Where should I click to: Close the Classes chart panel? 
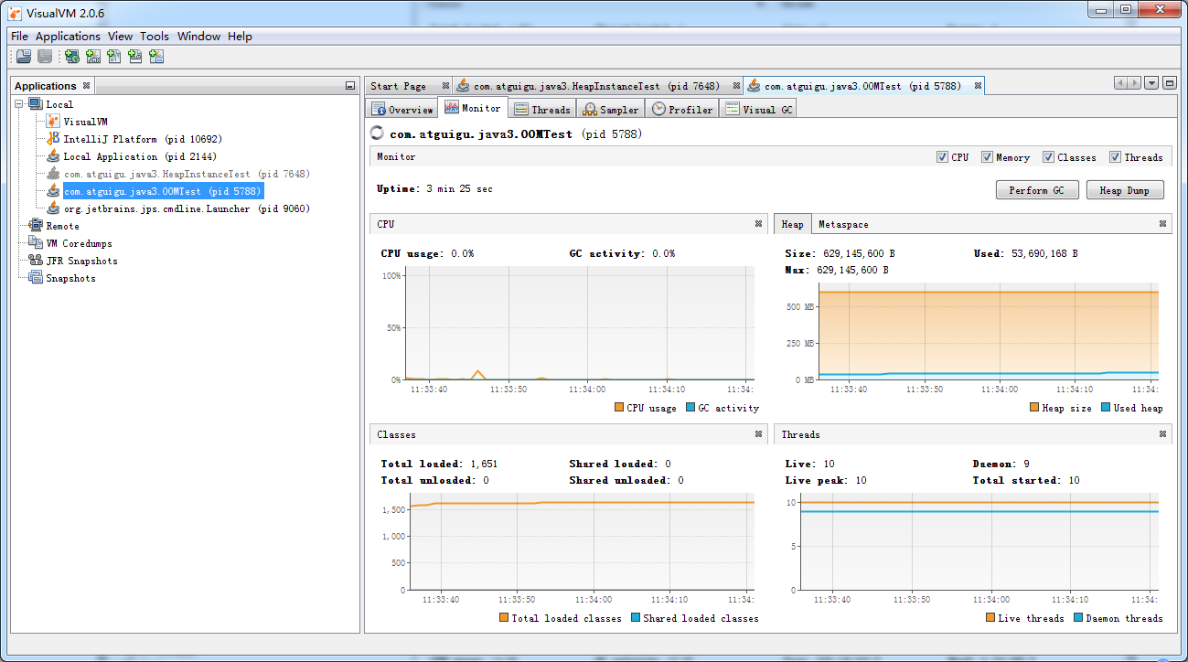tap(758, 434)
